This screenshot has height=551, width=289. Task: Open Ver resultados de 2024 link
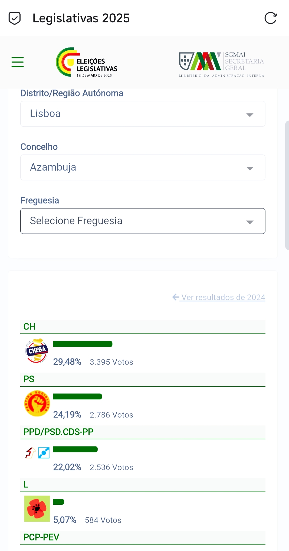coord(223,298)
